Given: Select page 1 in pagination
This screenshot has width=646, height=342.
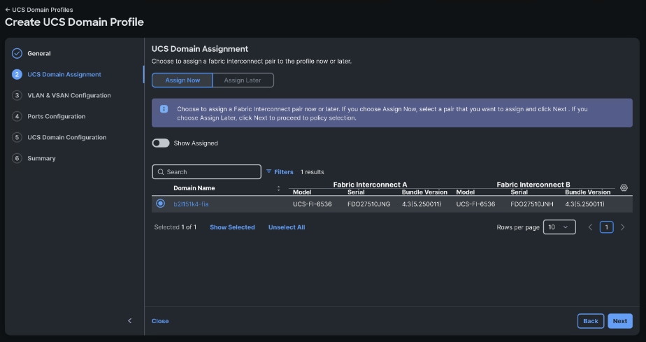Looking at the screenshot, I should [606, 227].
